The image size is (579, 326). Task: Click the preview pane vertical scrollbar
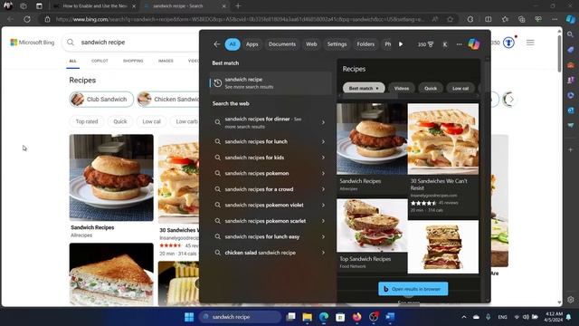click(x=488, y=179)
